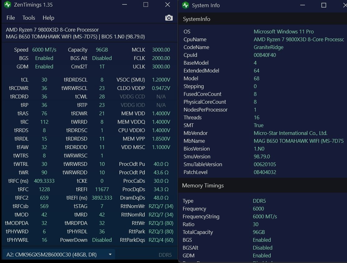Click the tREFI value 11677
The width and height of the screenshot is (347, 263).
pos(102,189)
